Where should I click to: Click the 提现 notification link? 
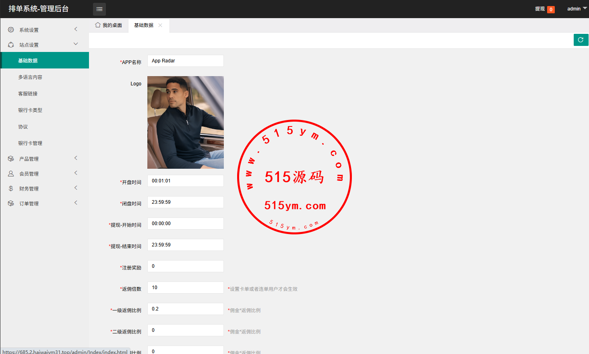pos(540,9)
